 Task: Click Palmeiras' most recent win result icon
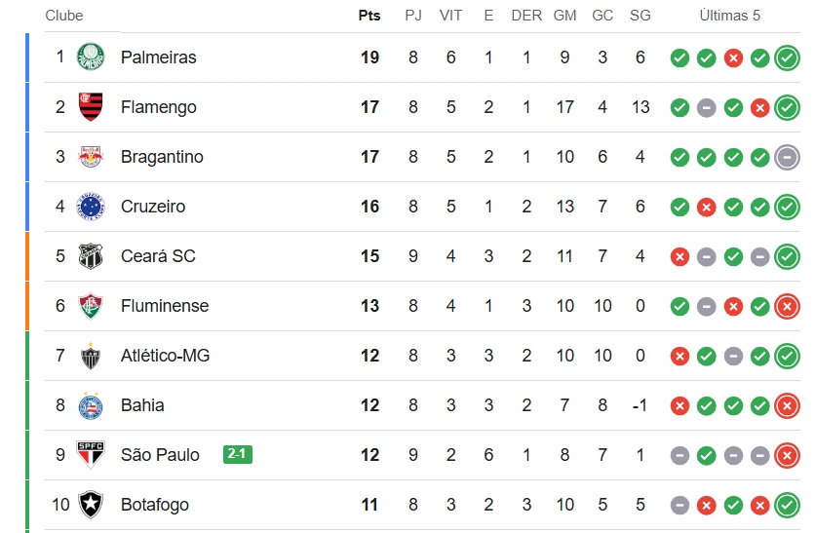pyautogui.click(x=787, y=57)
